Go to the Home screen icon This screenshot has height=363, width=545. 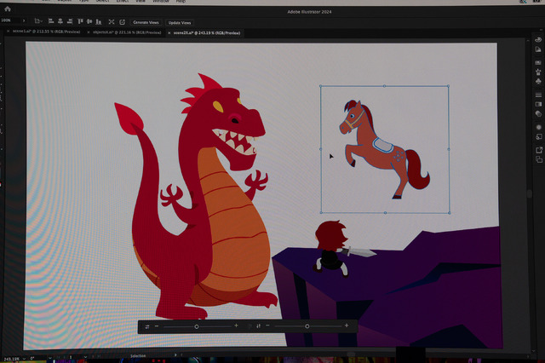pos(8,9)
